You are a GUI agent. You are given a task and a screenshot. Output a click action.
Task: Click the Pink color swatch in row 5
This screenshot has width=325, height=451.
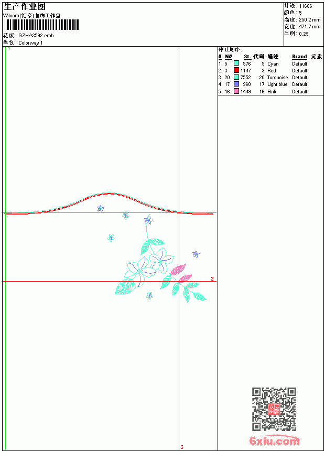236,91
